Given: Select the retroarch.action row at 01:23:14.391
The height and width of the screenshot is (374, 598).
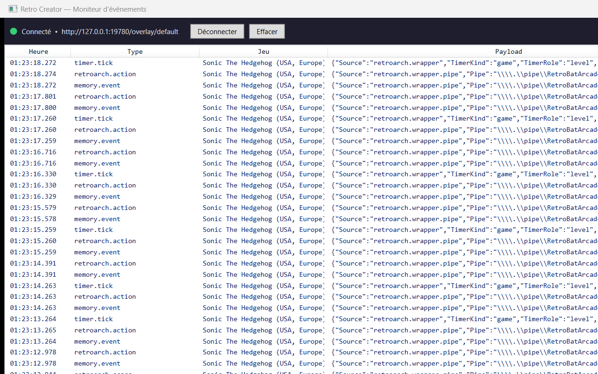Looking at the screenshot, I should [x=302, y=263].
